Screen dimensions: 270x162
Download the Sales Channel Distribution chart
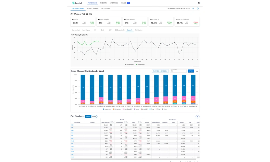(x=197, y=71)
